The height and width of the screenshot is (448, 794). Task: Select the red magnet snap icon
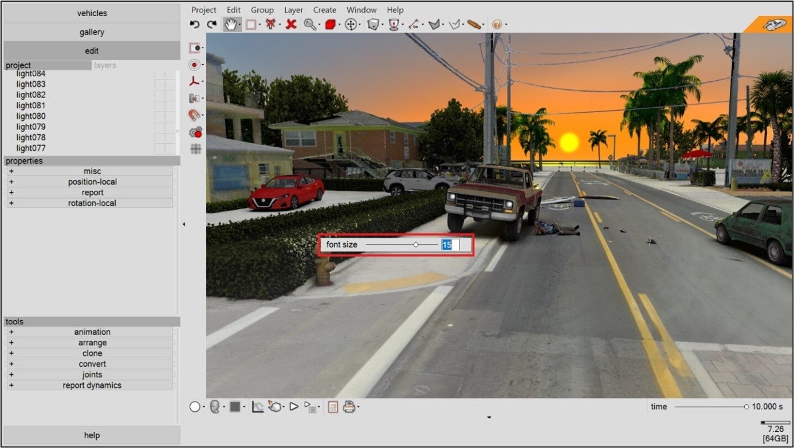[x=195, y=115]
